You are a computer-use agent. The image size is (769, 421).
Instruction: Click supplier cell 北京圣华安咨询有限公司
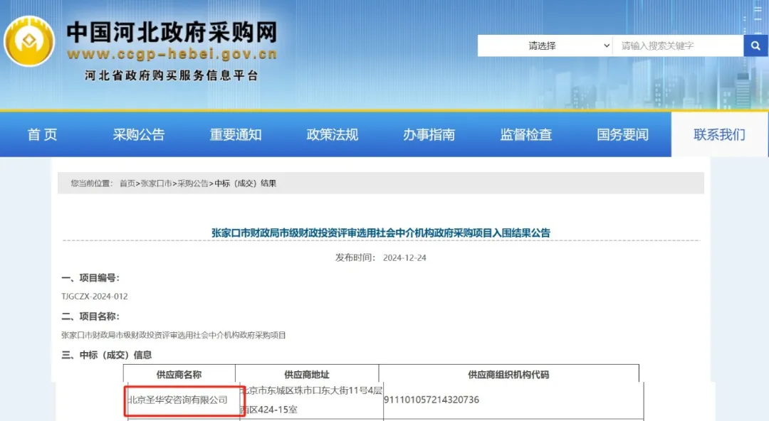coord(177,400)
